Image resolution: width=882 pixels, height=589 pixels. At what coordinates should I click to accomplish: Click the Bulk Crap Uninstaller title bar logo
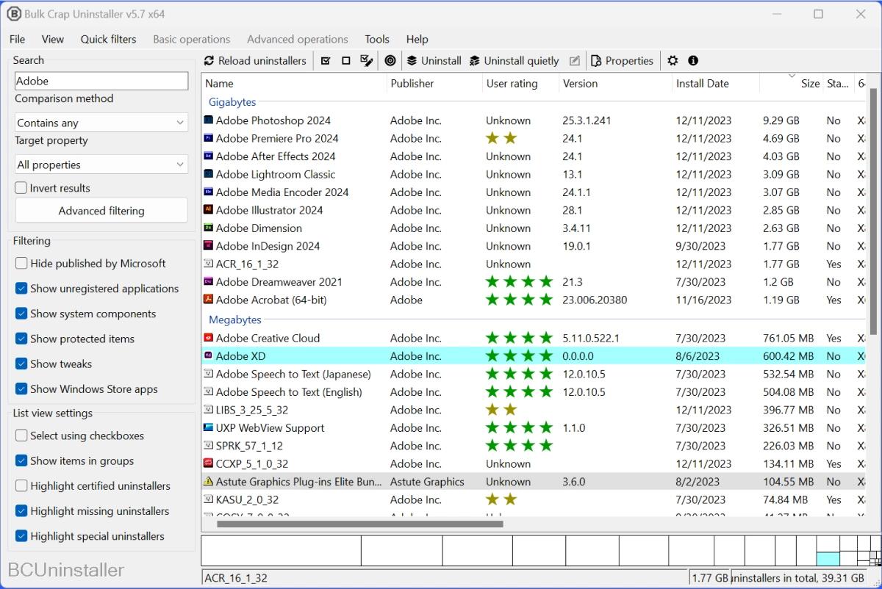click(13, 14)
